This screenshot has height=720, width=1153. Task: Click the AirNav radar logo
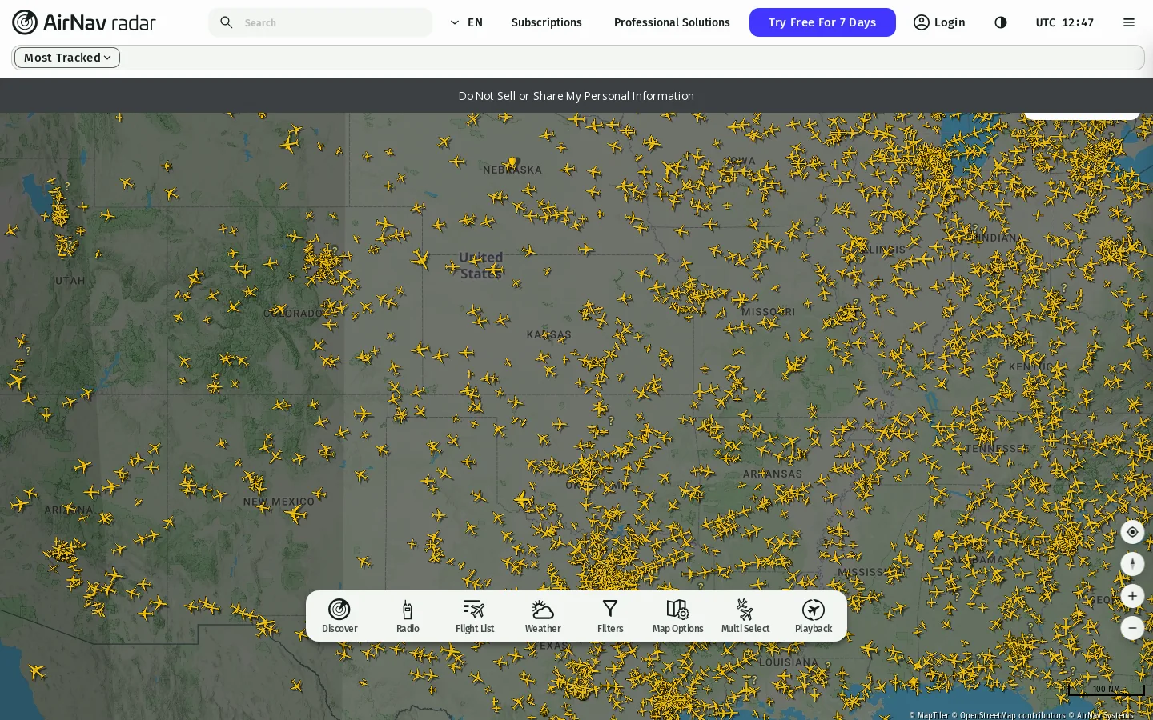84,22
